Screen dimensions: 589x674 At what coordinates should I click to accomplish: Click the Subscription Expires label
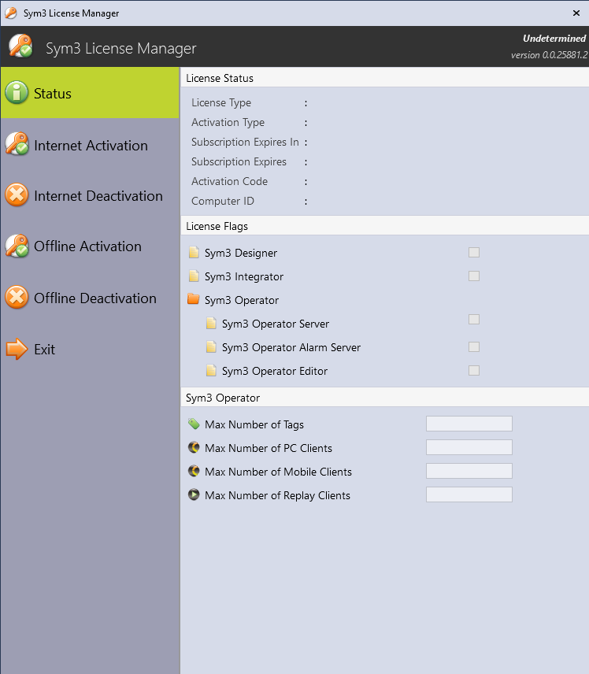[239, 162]
